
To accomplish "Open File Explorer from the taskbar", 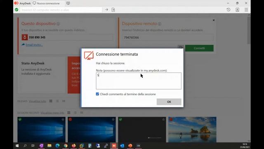I will 49,146.
